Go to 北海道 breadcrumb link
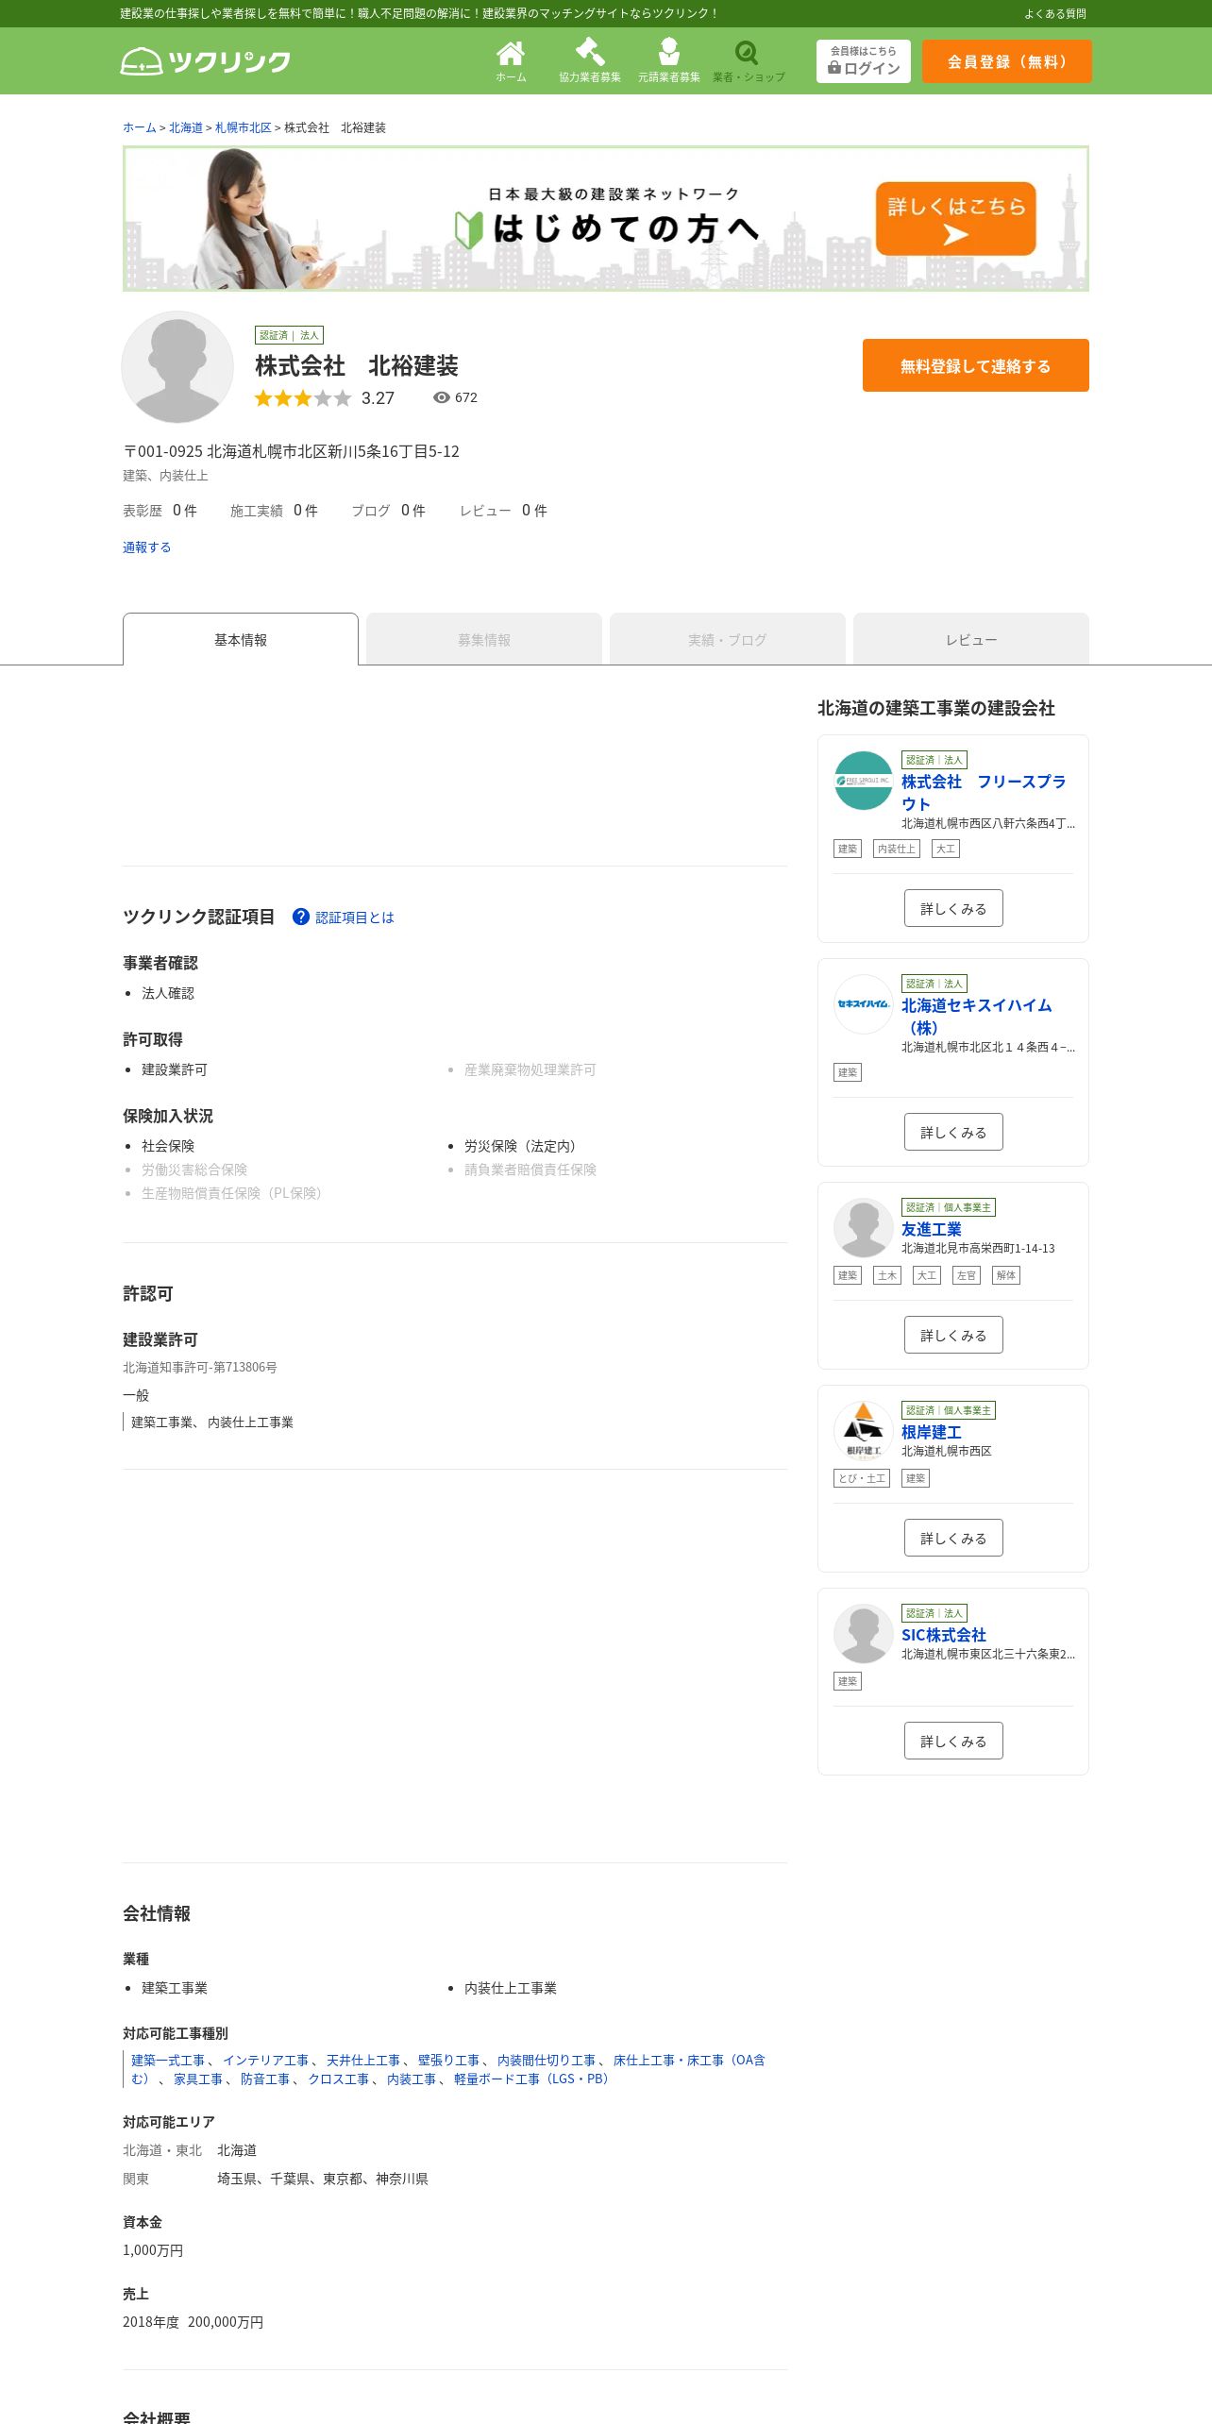Viewport: 1212px width, 2424px height. click(x=186, y=127)
